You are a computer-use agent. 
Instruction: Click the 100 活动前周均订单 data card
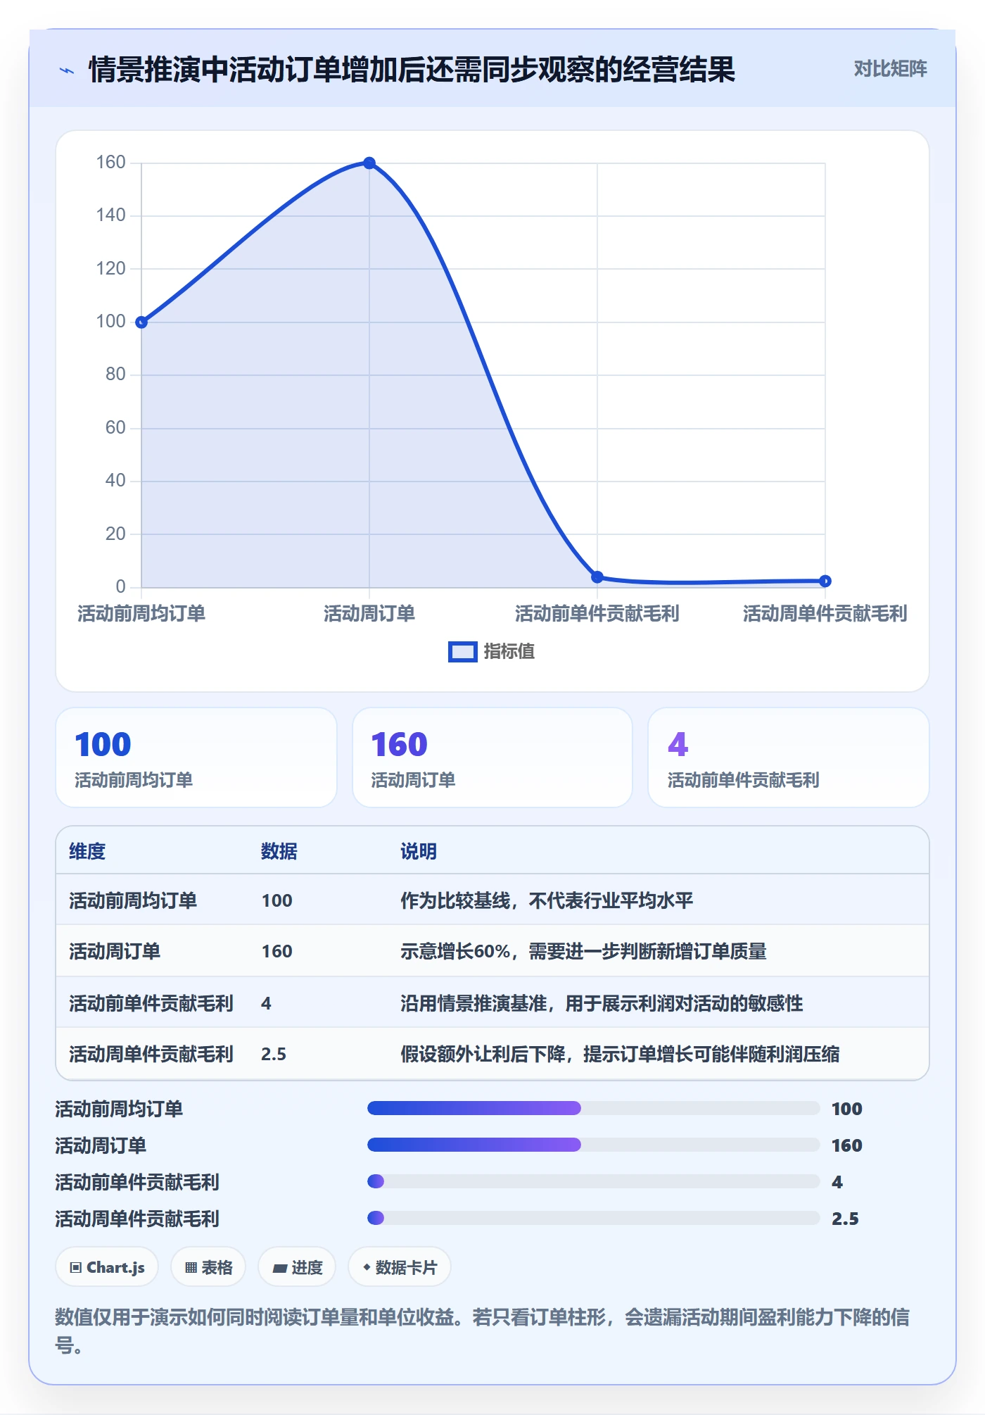tap(196, 757)
